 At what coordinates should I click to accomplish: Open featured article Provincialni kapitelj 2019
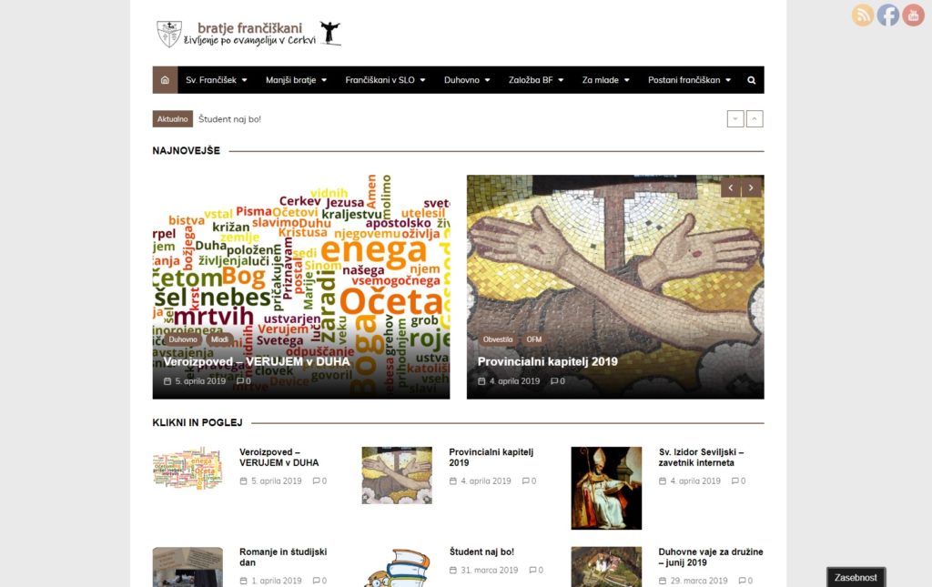[547, 361]
